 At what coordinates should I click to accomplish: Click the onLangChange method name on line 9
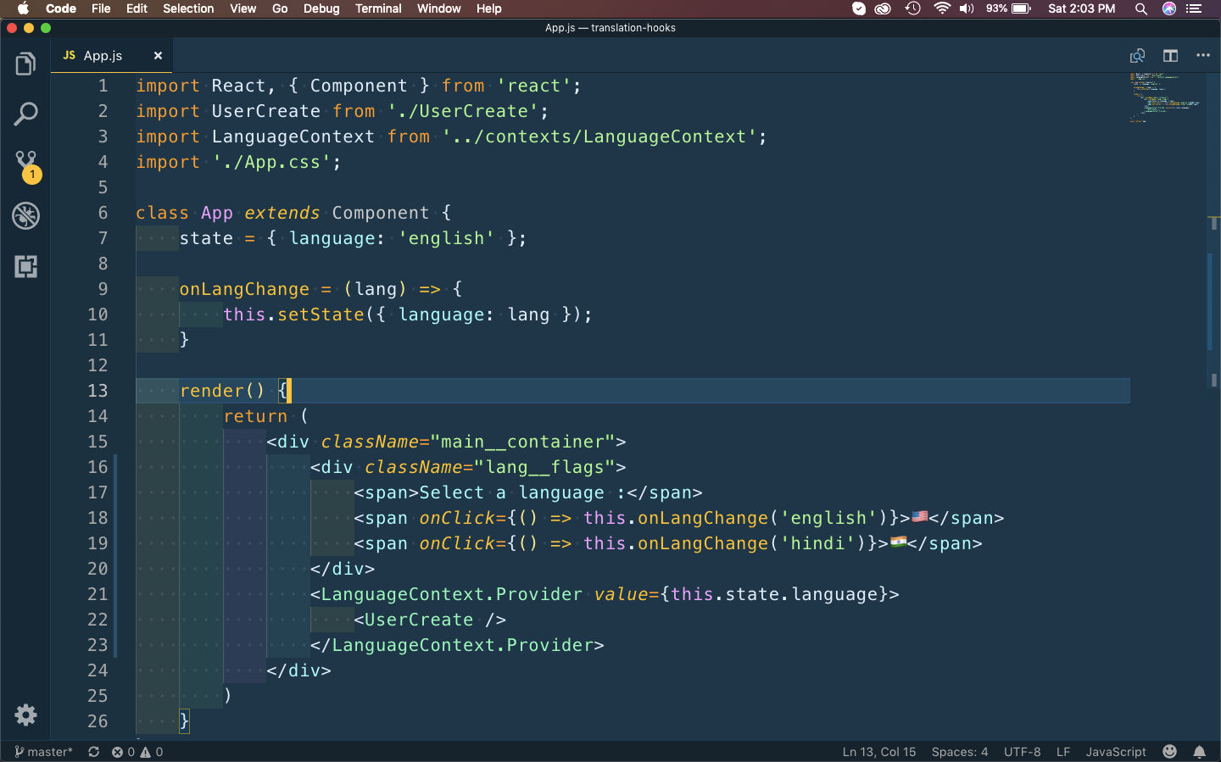pyautogui.click(x=244, y=289)
